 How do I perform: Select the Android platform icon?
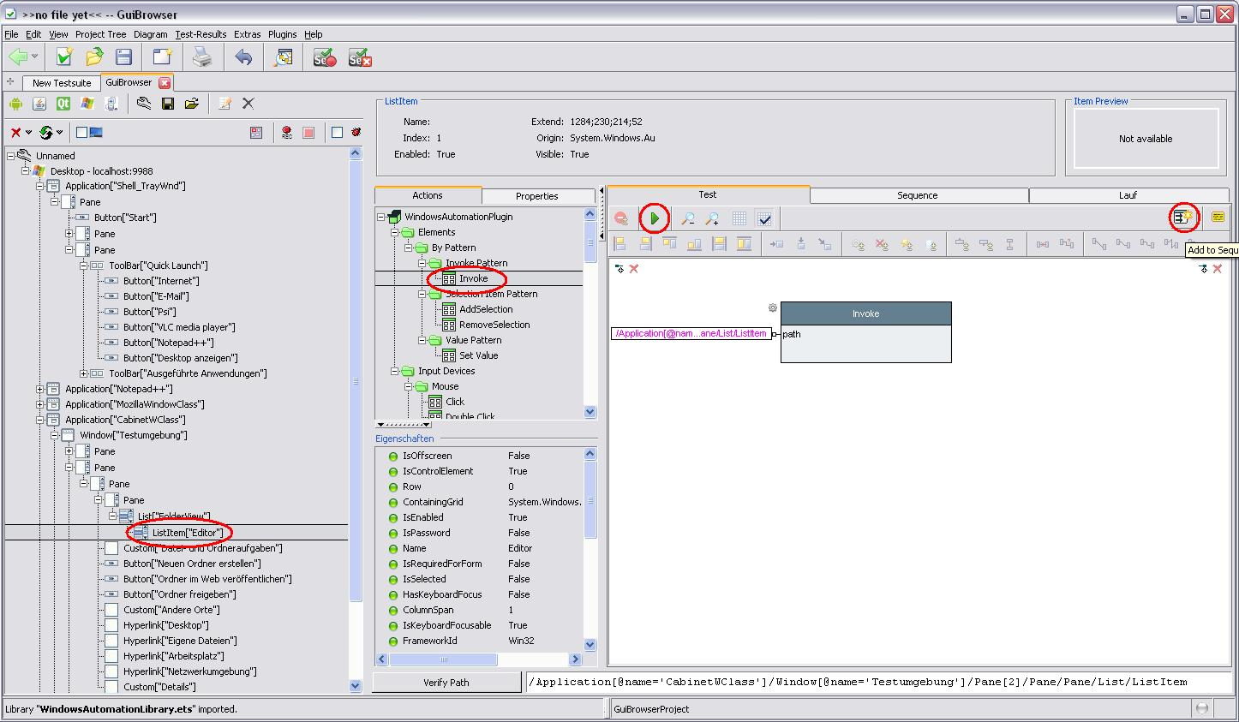pos(15,104)
